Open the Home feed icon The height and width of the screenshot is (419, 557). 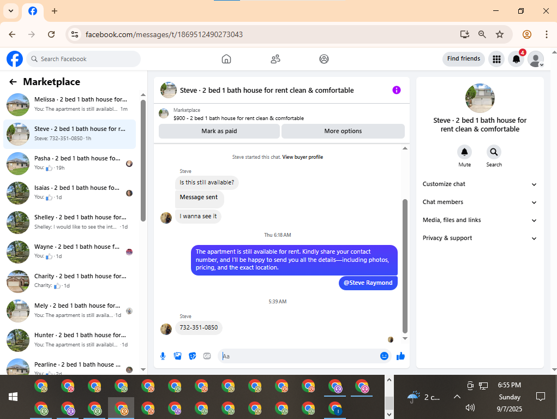[x=226, y=59]
